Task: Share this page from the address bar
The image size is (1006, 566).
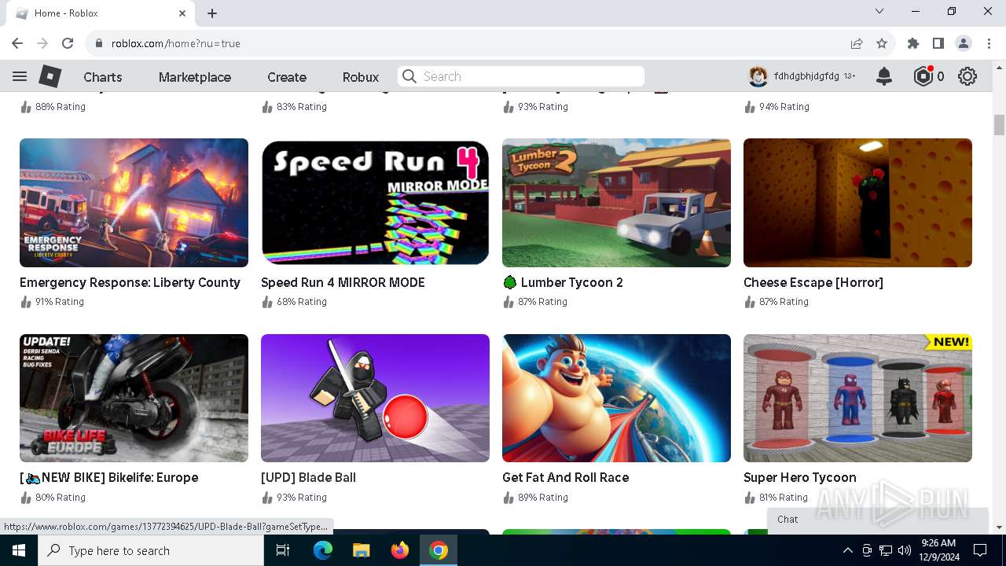Action: click(857, 43)
